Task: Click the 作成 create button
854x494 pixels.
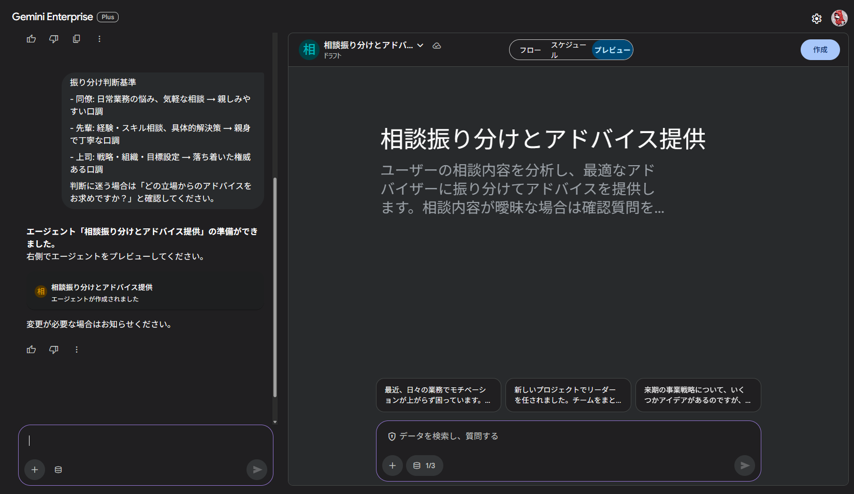Action: [x=820, y=50]
